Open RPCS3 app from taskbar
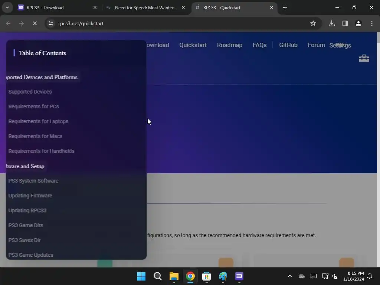The image size is (380, 285). 239,276
